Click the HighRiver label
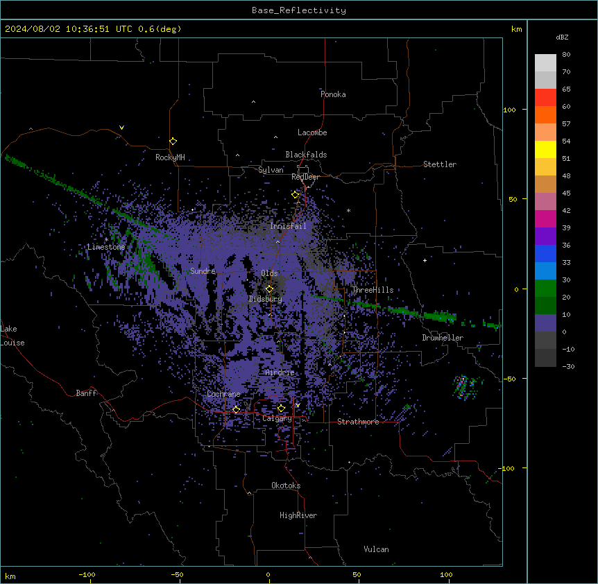This screenshot has height=584, width=598. (x=298, y=515)
